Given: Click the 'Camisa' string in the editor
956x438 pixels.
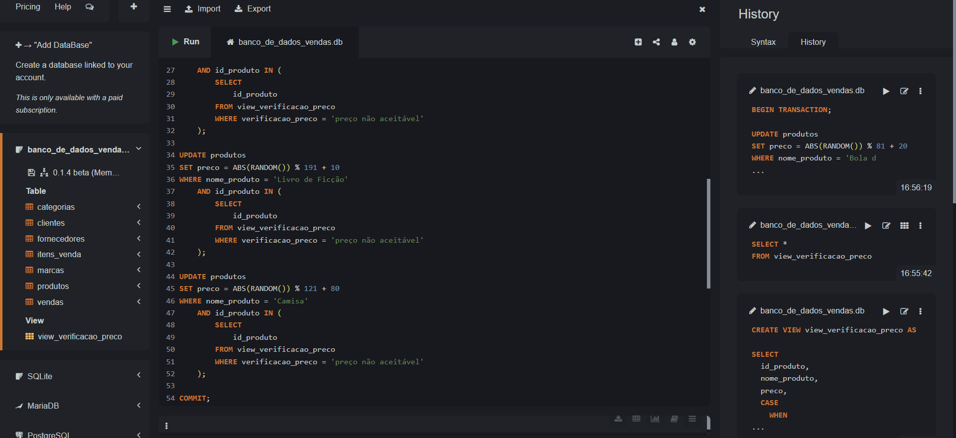Looking at the screenshot, I should [290, 301].
